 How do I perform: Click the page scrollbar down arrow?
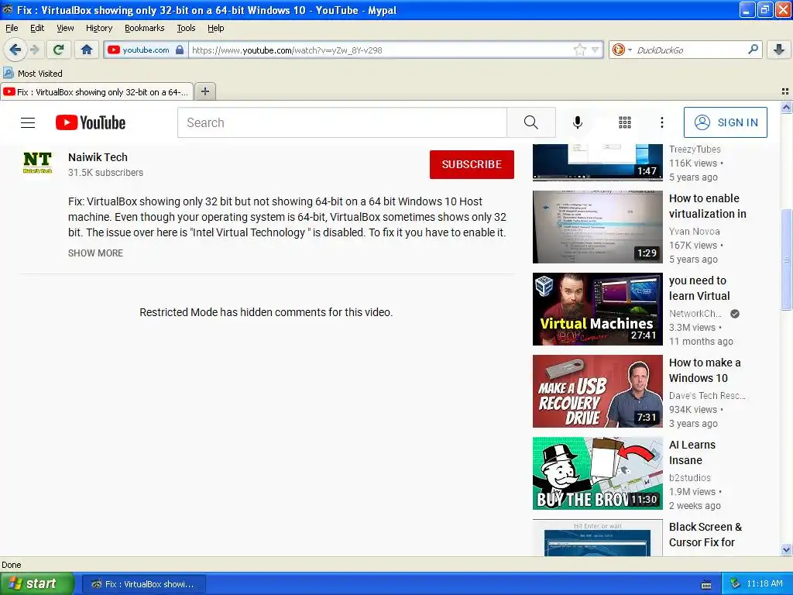786,549
